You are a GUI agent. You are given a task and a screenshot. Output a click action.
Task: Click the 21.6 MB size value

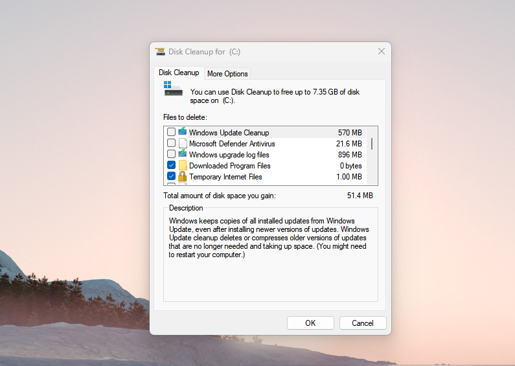pos(349,144)
